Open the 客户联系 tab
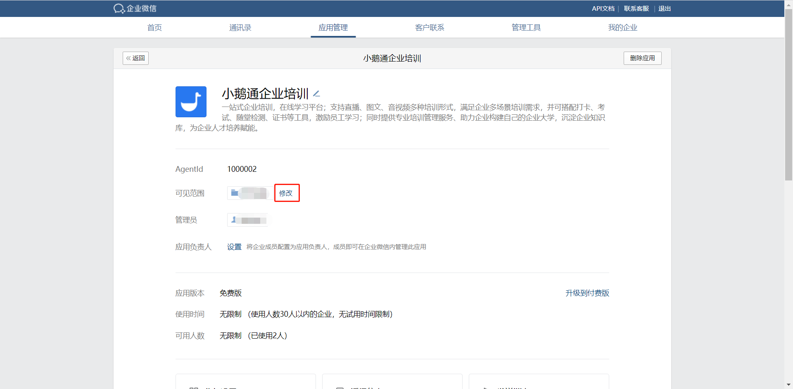The height and width of the screenshot is (389, 793). tap(430, 27)
